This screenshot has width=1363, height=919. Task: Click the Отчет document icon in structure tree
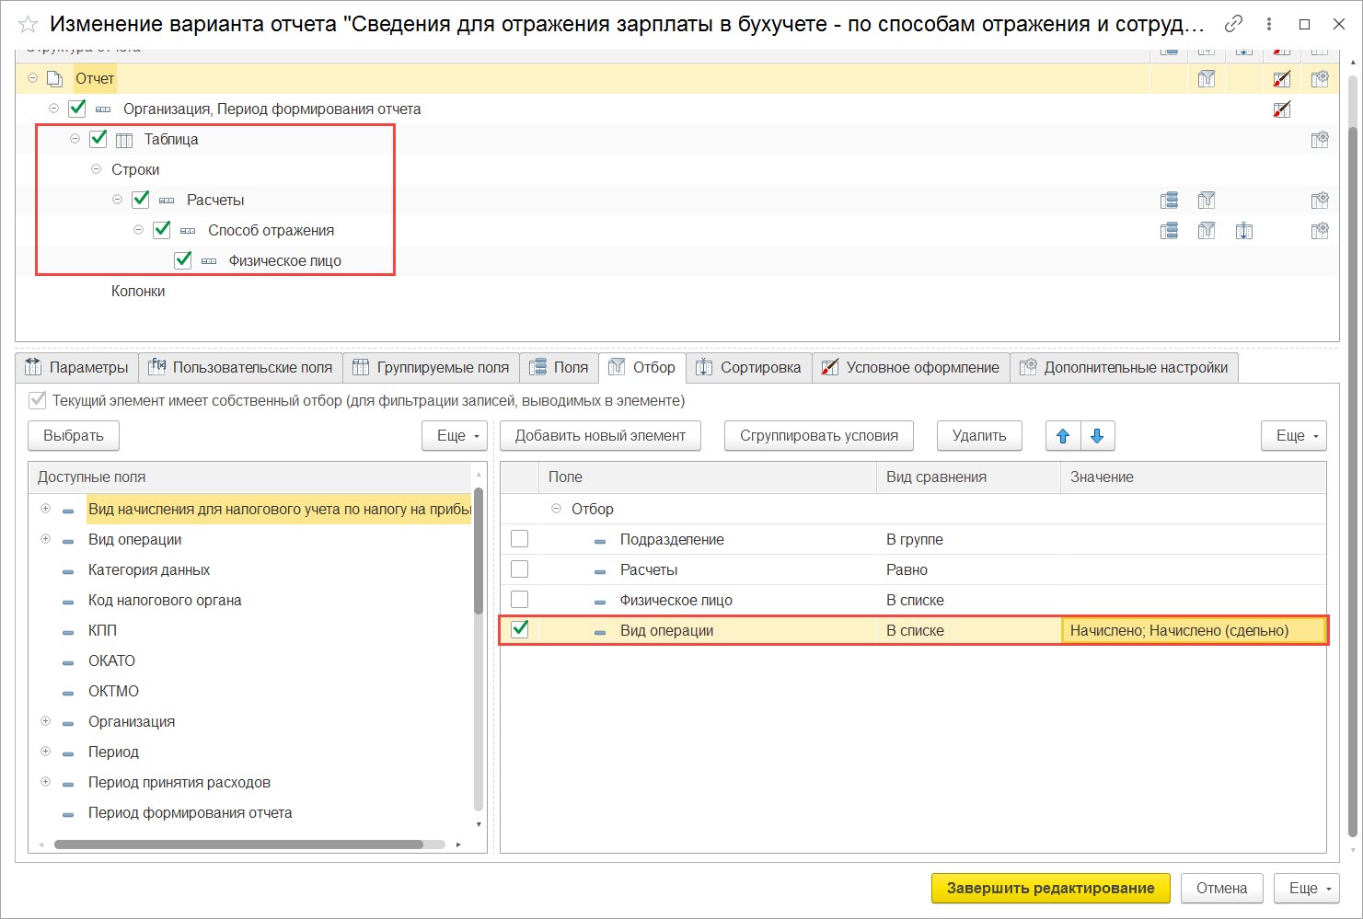point(54,79)
